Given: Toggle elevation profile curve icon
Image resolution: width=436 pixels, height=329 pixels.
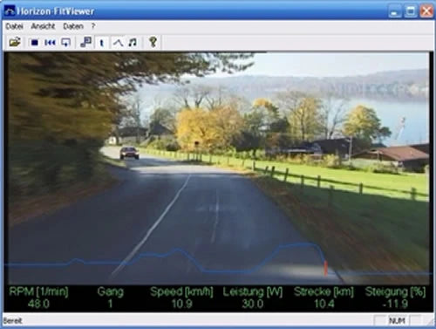Looking at the screenshot, I should pos(118,43).
